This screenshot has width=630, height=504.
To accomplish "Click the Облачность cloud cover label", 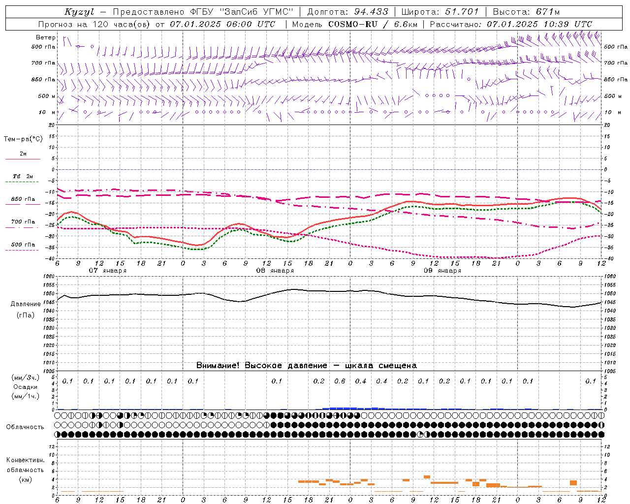I will click(25, 427).
